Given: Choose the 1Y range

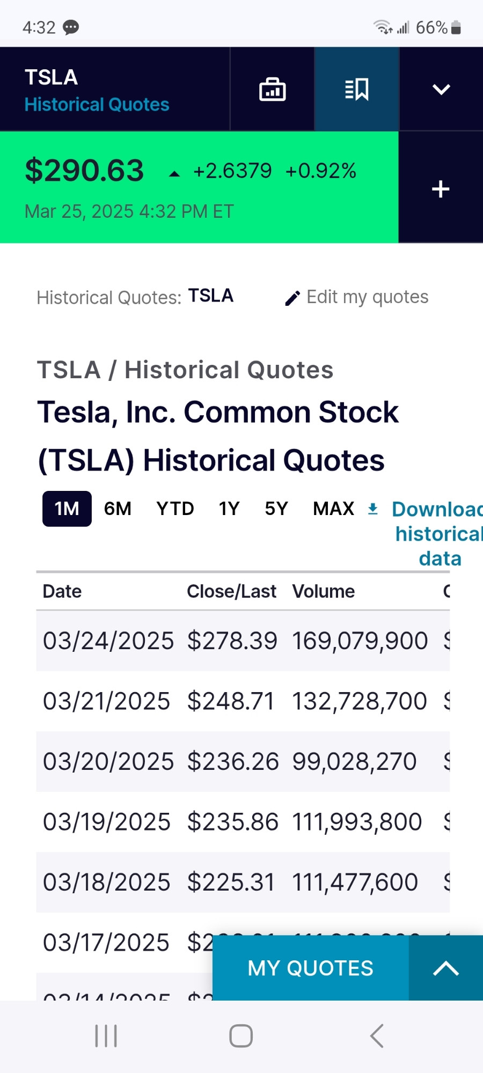Looking at the screenshot, I should (x=229, y=509).
